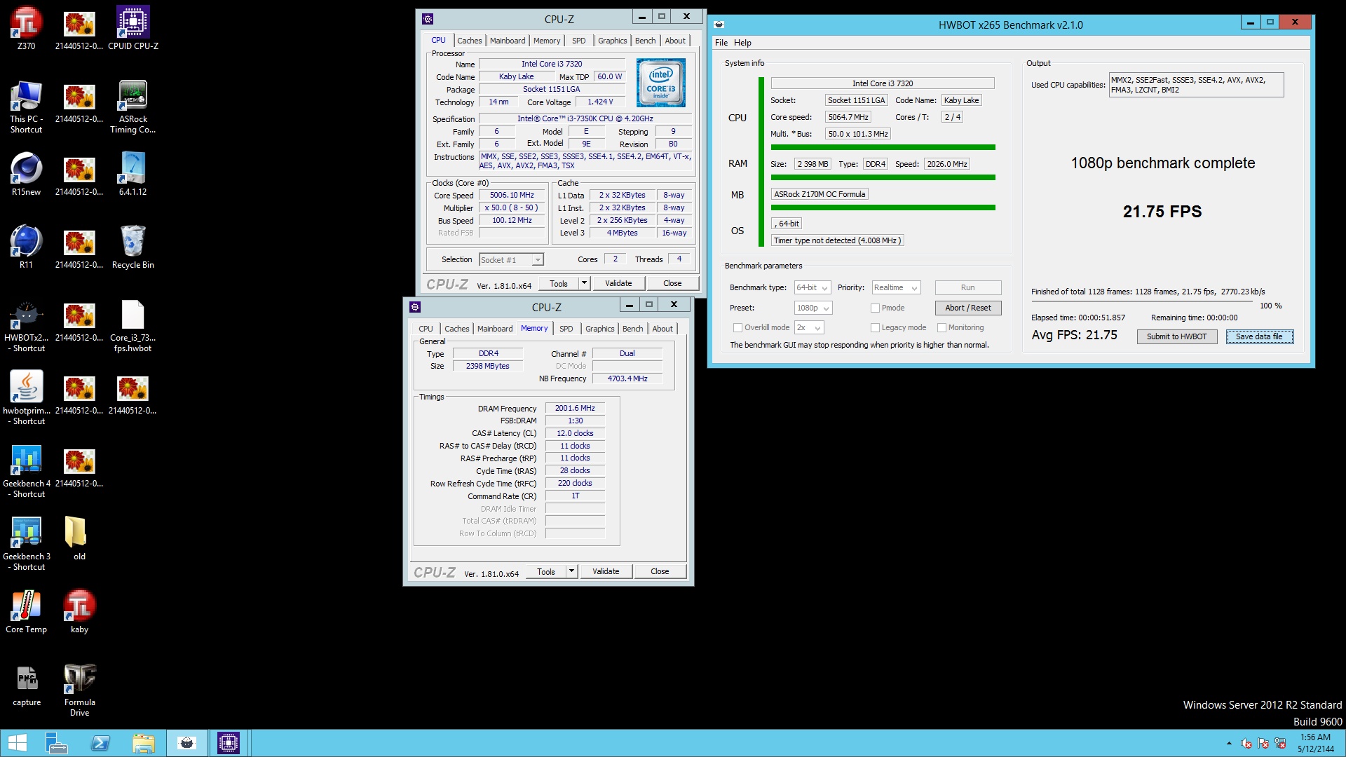Image resolution: width=1346 pixels, height=757 pixels.
Task: Open Server Manager in taskbar
Action: [56, 743]
